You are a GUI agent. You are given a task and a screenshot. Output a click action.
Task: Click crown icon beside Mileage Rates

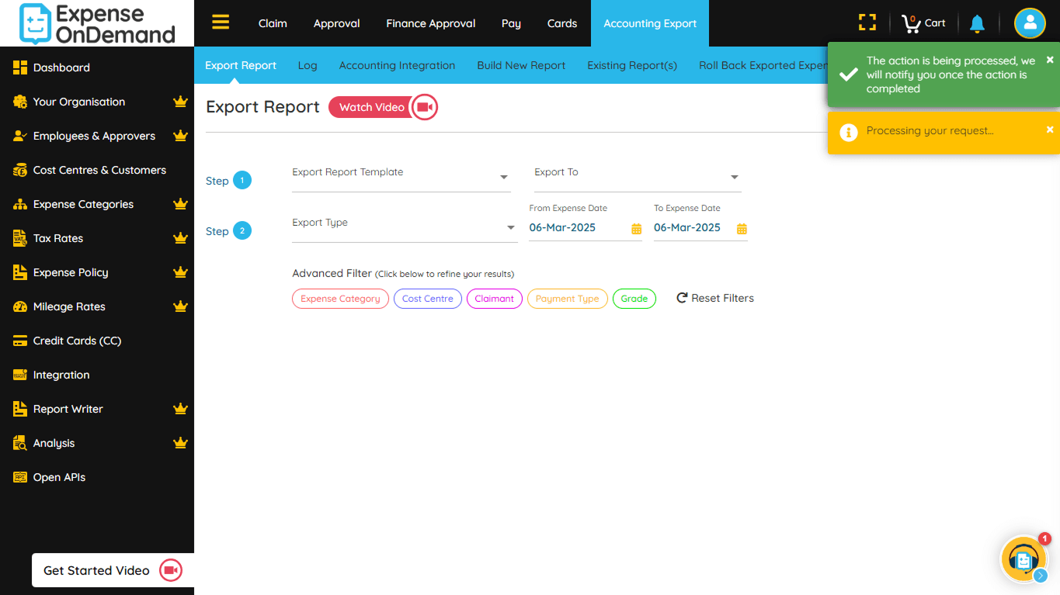pos(180,306)
